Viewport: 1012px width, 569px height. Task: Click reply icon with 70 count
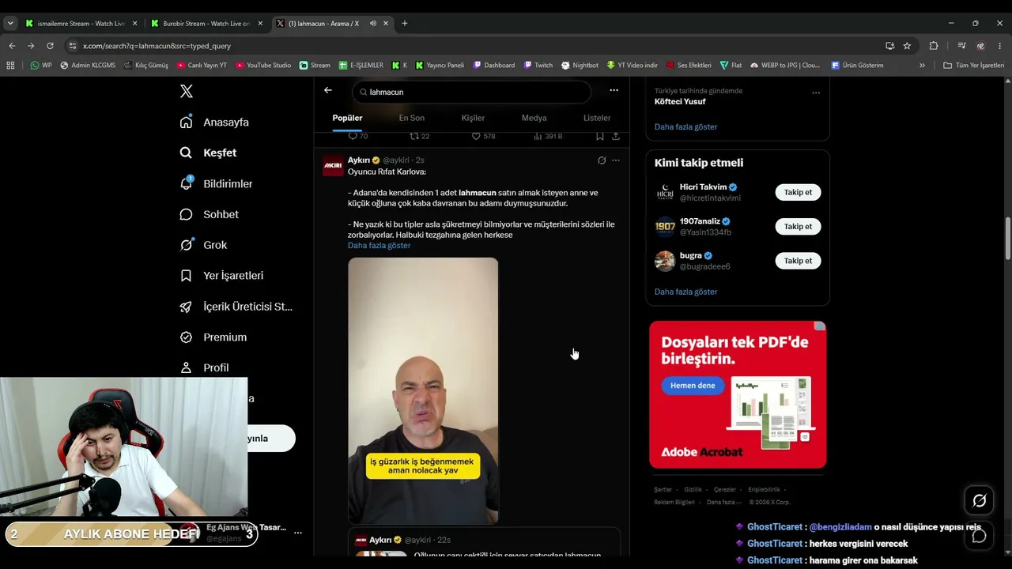pyautogui.click(x=357, y=136)
